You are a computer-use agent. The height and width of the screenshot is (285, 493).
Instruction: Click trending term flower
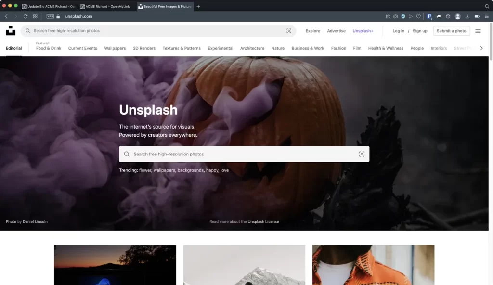tap(145, 170)
